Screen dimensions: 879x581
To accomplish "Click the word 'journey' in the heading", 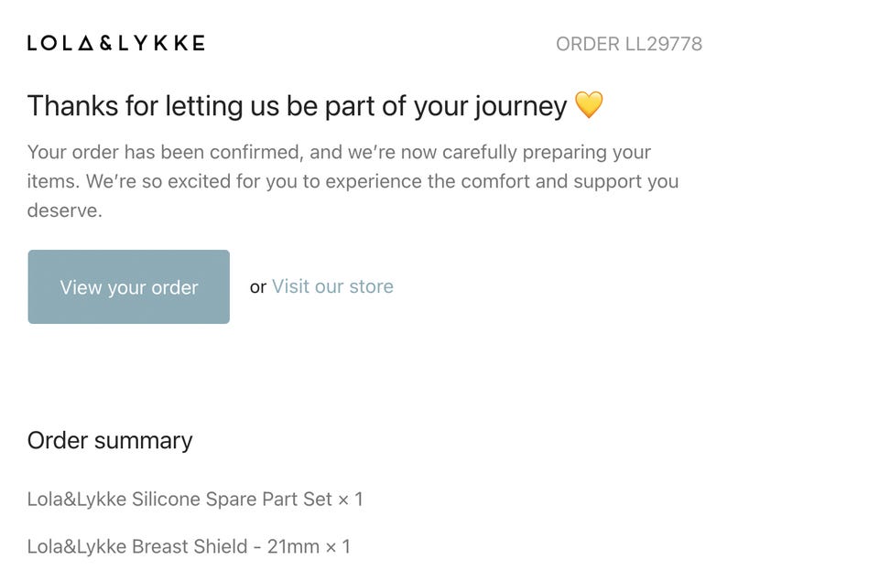I will [520, 106].
